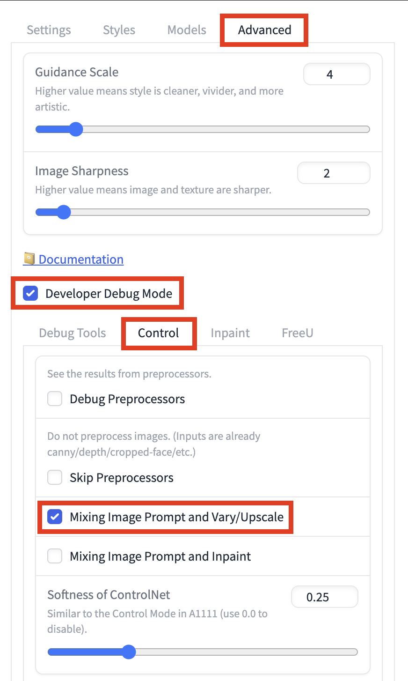Open the FreeU tab
This screenshot has width=408, height=681.
pos(297,333)
